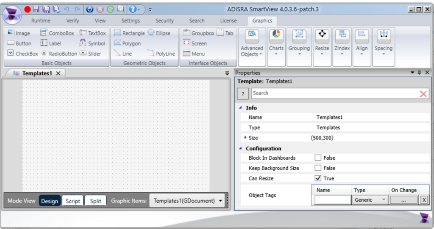Viewport: 434px width, 229px height.
Task: Click the Split view button
Action: tap(96, 201)
